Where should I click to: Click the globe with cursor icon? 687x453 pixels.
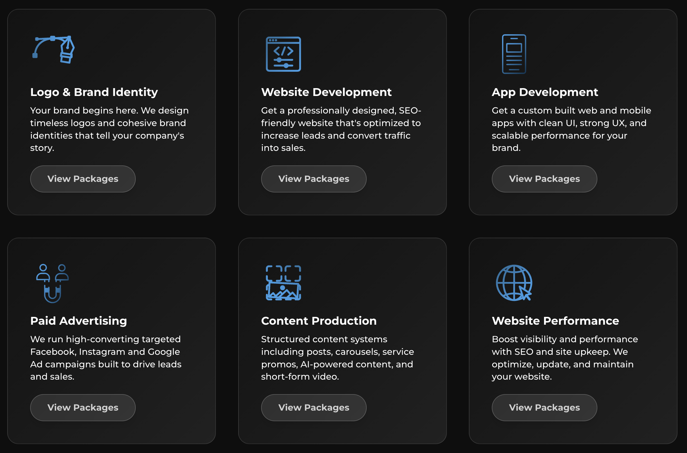514,283
